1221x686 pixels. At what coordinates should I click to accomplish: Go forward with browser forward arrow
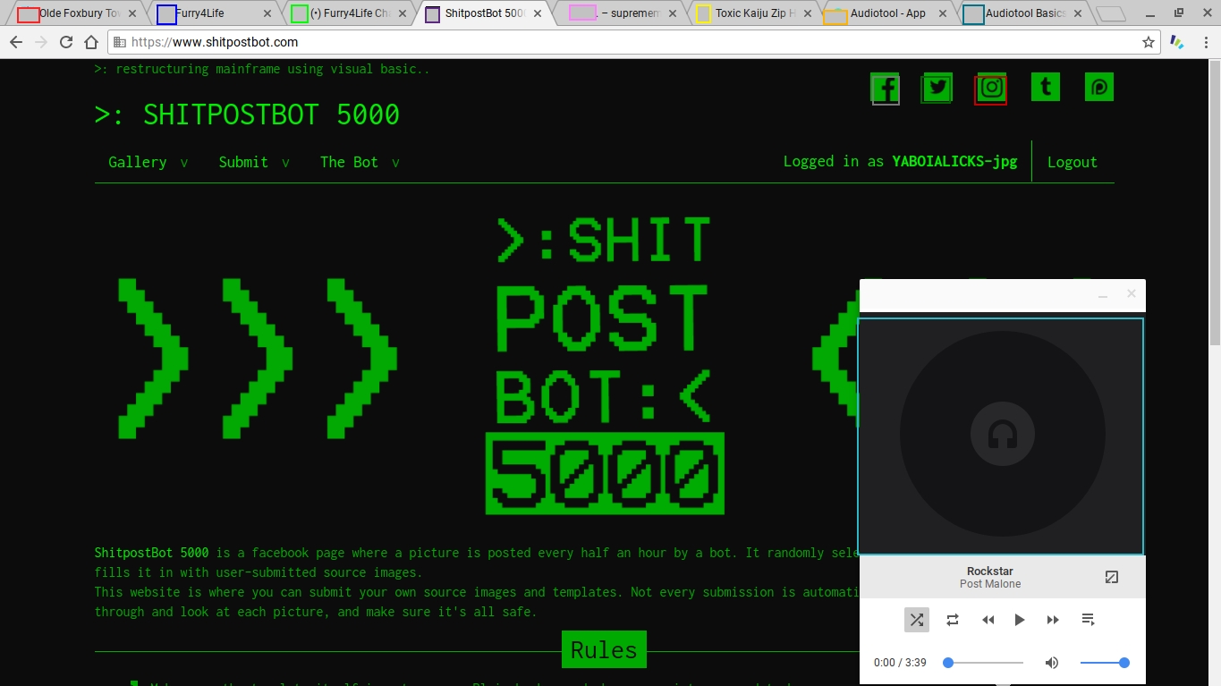click(40, 42)
